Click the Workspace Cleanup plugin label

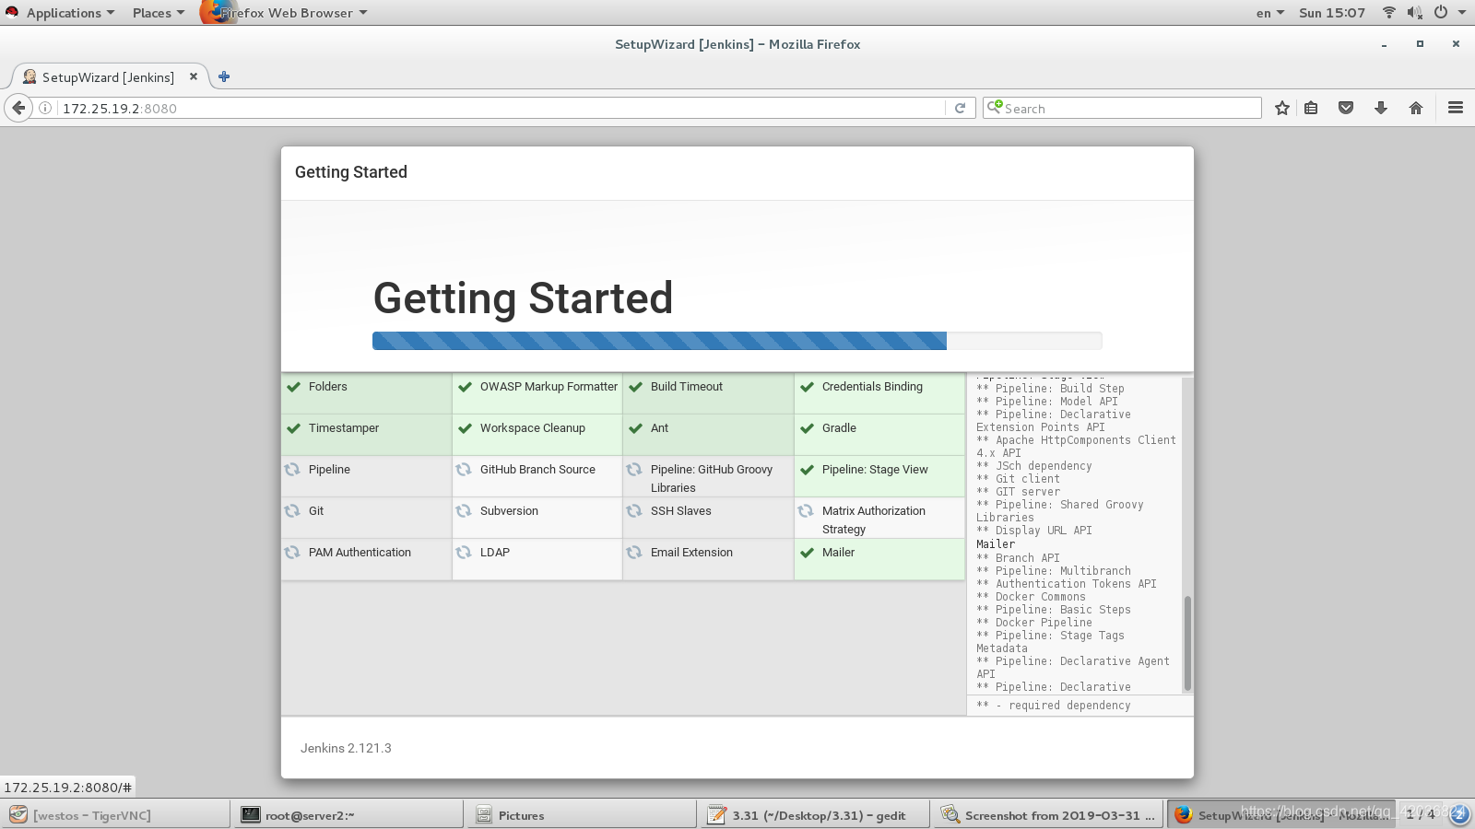click(x=532, y=428)
